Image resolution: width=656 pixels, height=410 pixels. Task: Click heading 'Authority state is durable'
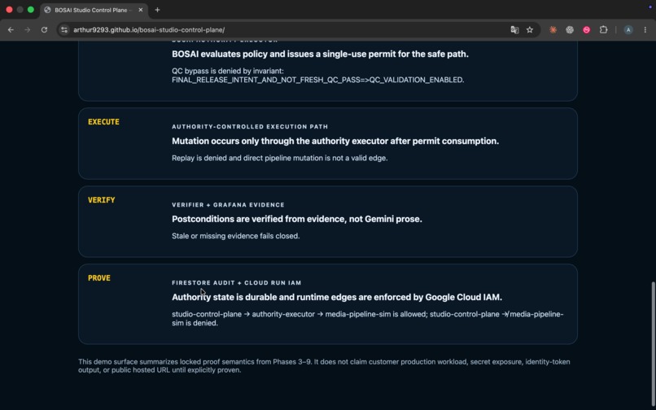(x=337, y=297)
